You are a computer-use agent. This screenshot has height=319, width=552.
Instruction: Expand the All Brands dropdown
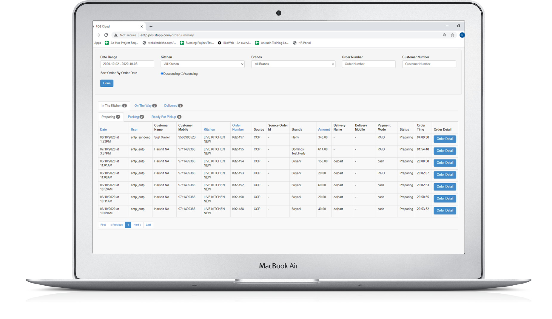point(293,64)
